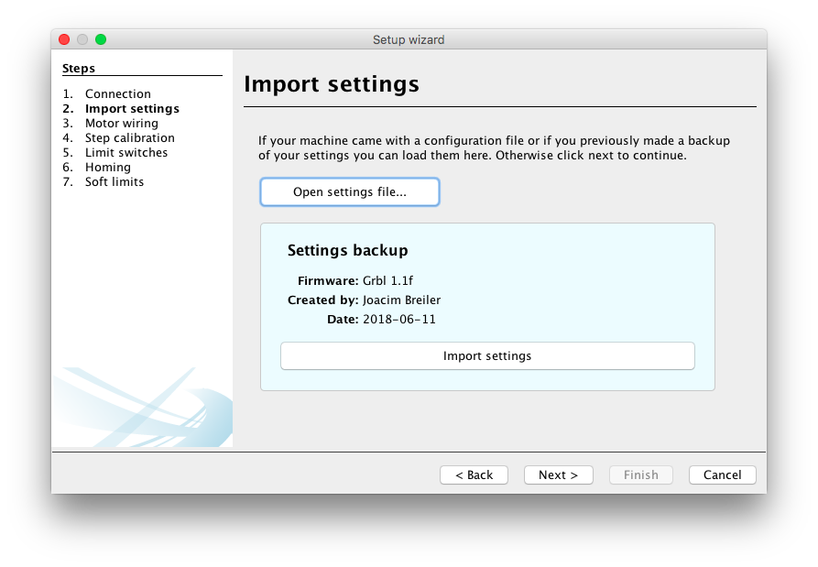The image size is (818, 567).
Task: Click the Date: label
Action: click(343, 320)
